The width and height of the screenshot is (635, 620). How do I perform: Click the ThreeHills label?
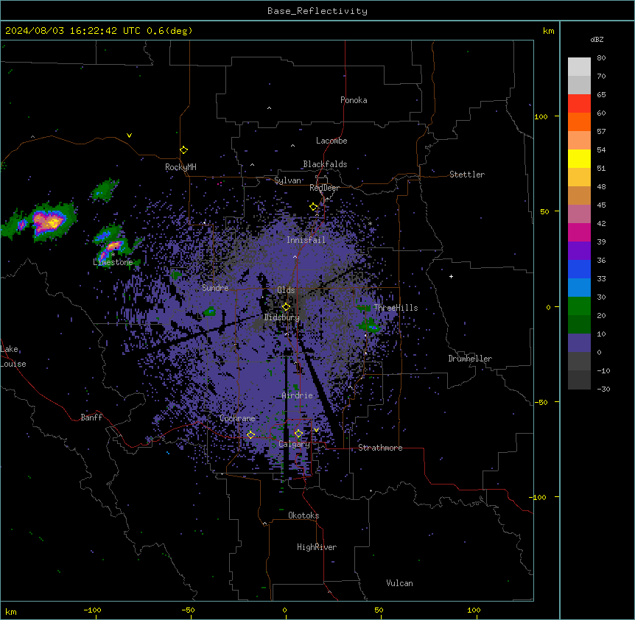point(396,308)
